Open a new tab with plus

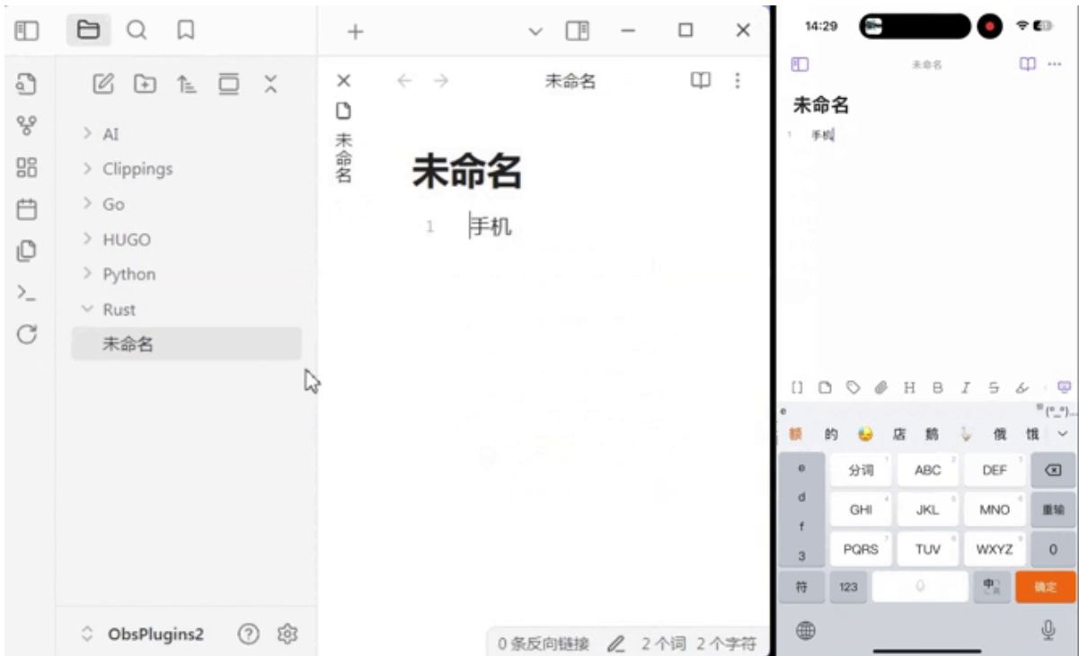point(355,31)
